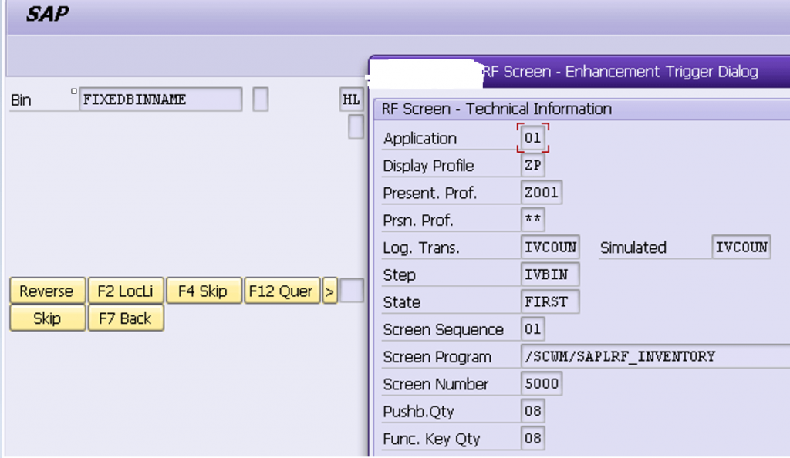Show more pushbuttons with the > arrow

pyautogui.click(x=329, y=291)
